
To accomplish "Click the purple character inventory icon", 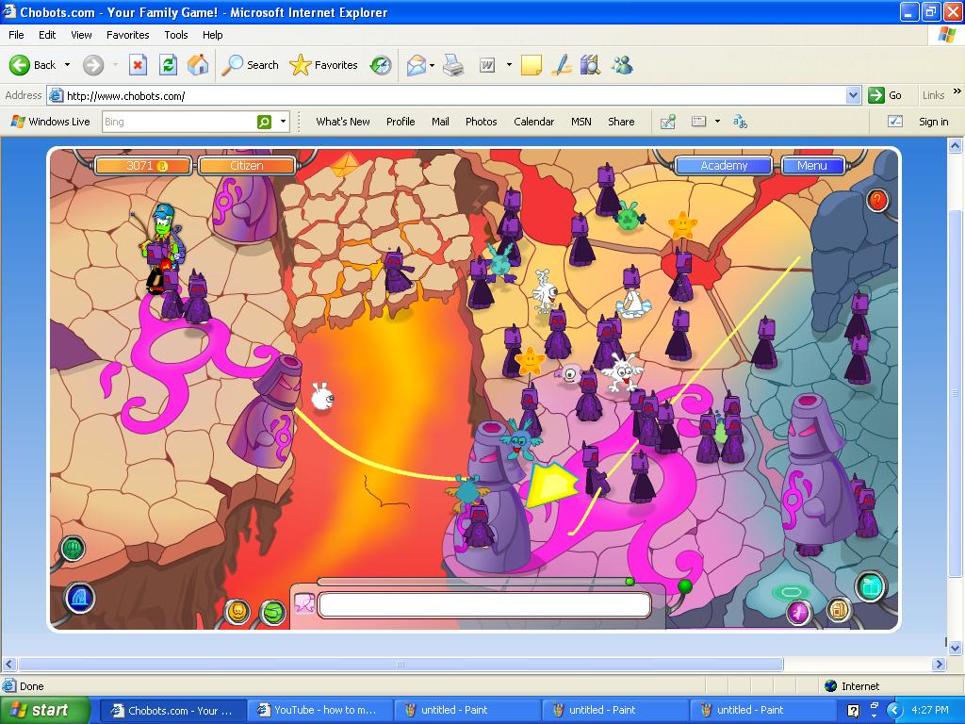I will [798, 612].
